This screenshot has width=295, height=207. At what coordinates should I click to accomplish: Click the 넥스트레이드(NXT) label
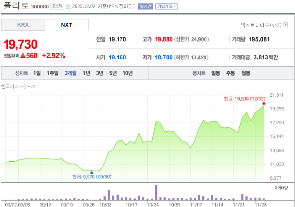click(x=261, y=25)
